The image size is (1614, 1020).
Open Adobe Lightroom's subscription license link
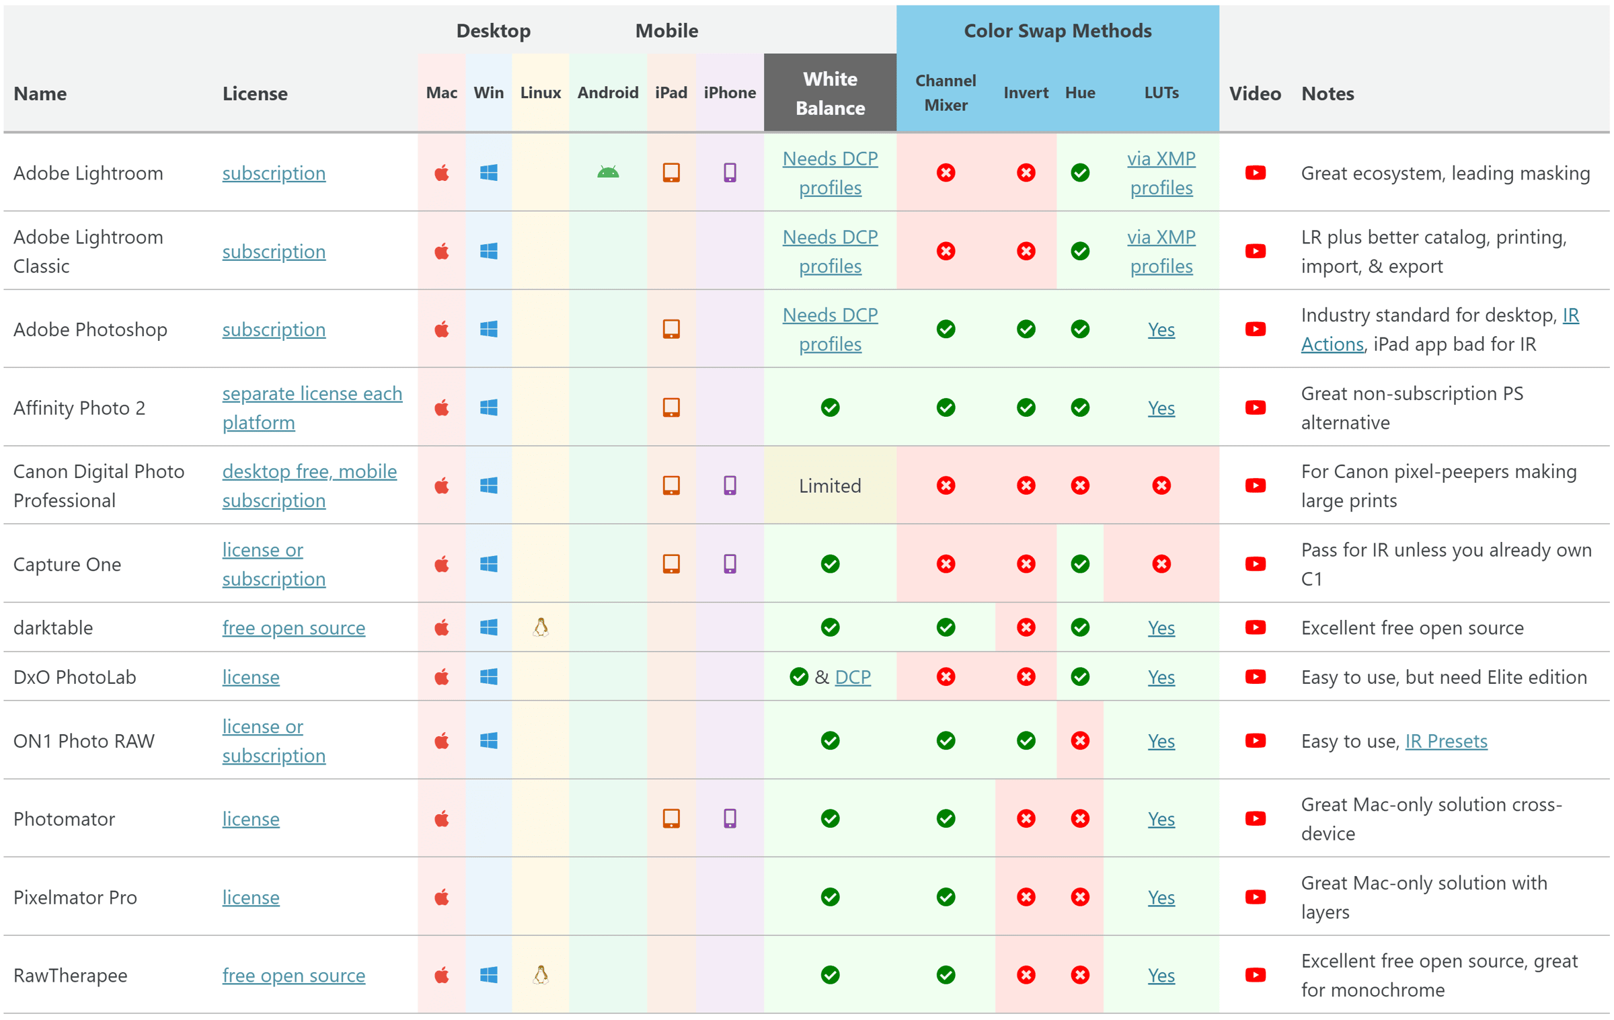point(274,173)
